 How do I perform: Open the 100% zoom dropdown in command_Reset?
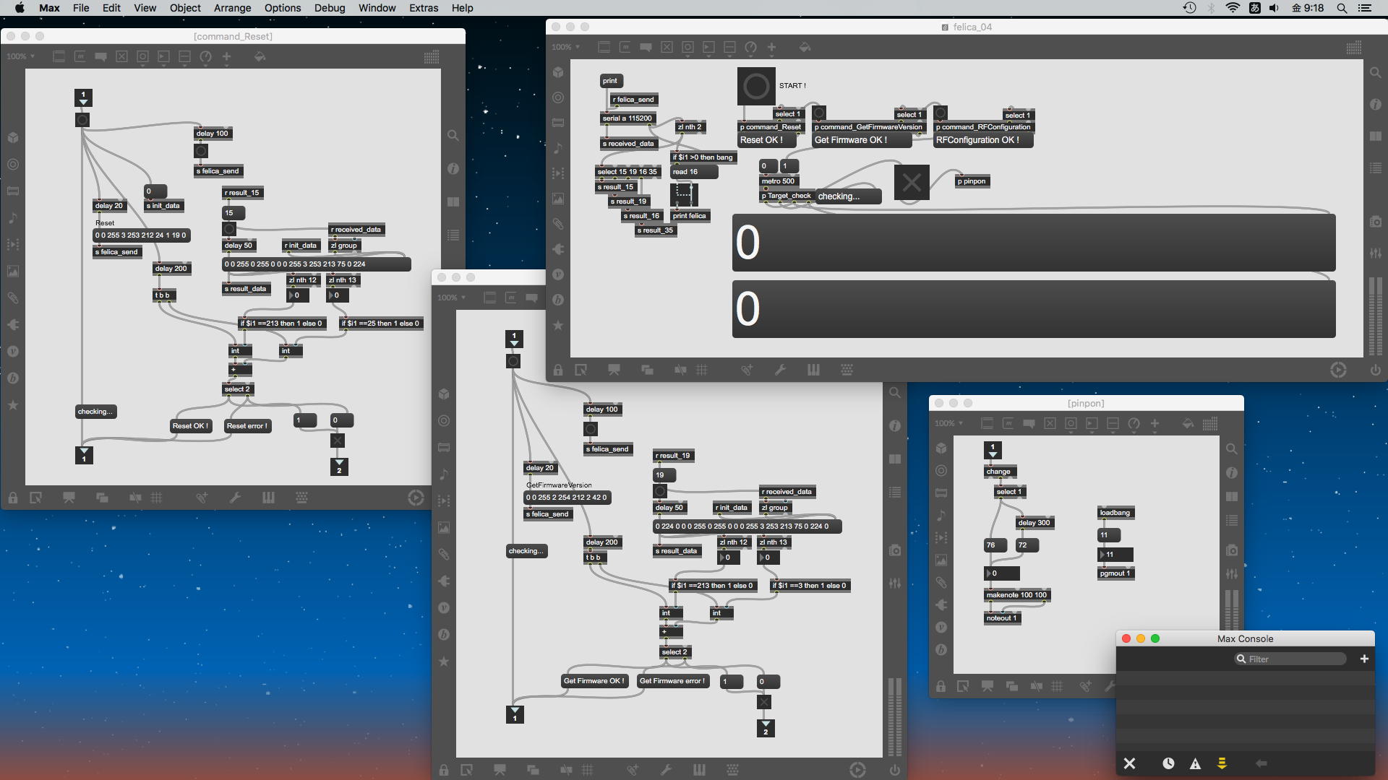[20, 56]
